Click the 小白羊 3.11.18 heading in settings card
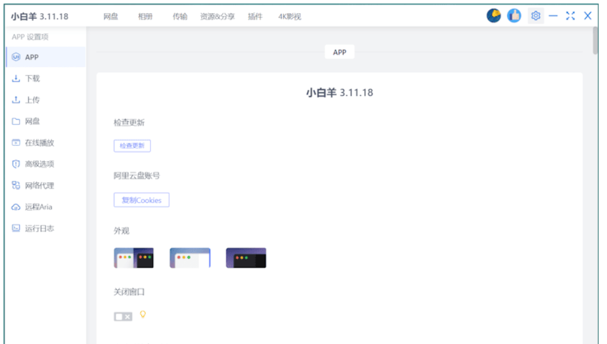 [339, 92]
